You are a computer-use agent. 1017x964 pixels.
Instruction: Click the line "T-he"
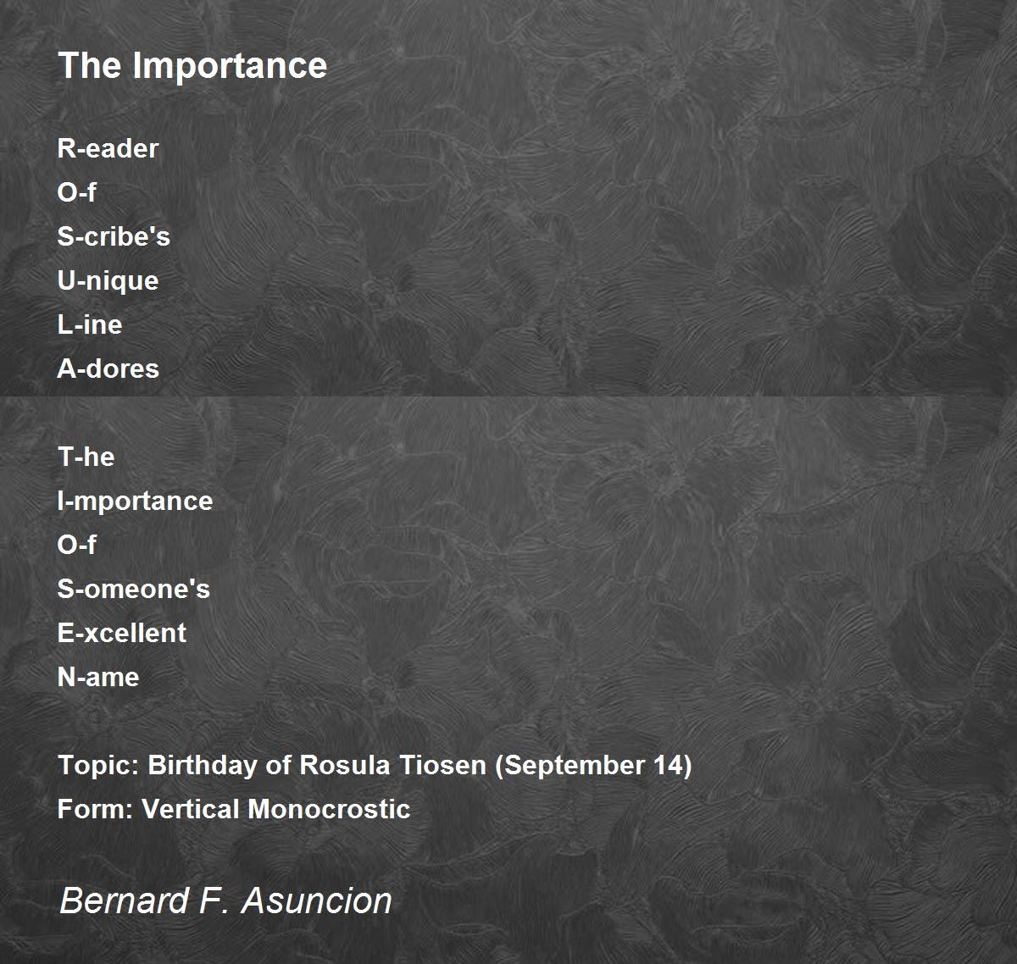(86, 457)
